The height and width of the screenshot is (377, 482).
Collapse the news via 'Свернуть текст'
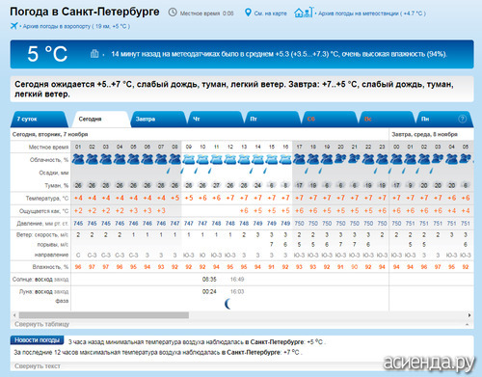click(38, 365)
